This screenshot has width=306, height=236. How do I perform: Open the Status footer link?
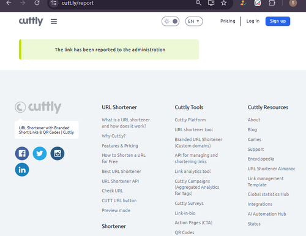point(254,224)
